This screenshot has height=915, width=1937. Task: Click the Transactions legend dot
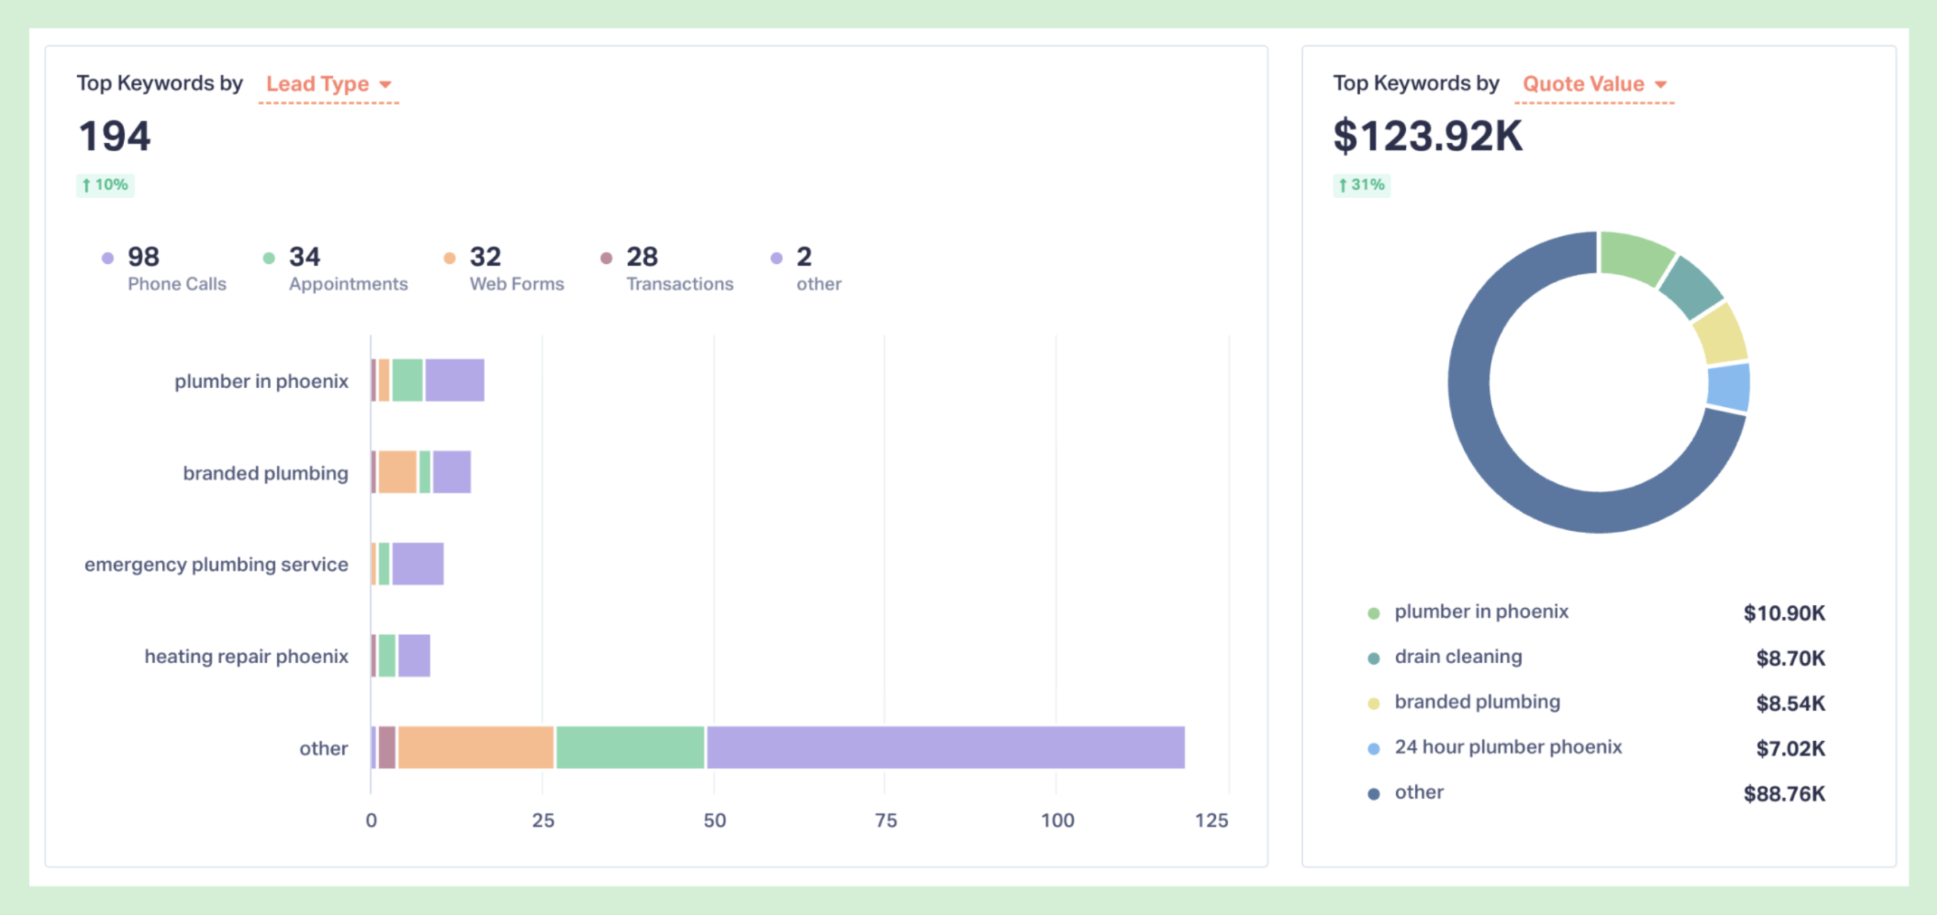[606, 258]
